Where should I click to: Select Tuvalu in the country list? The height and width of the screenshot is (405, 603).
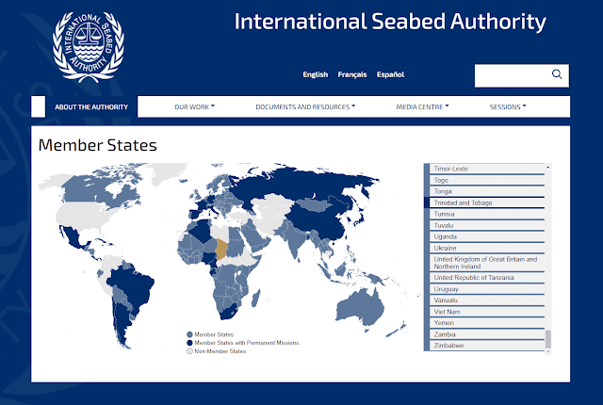[x=487, y=225]
